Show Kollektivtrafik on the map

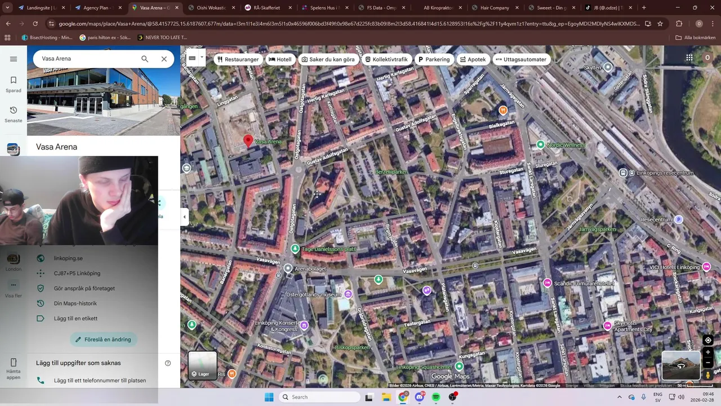click(386, 59)
